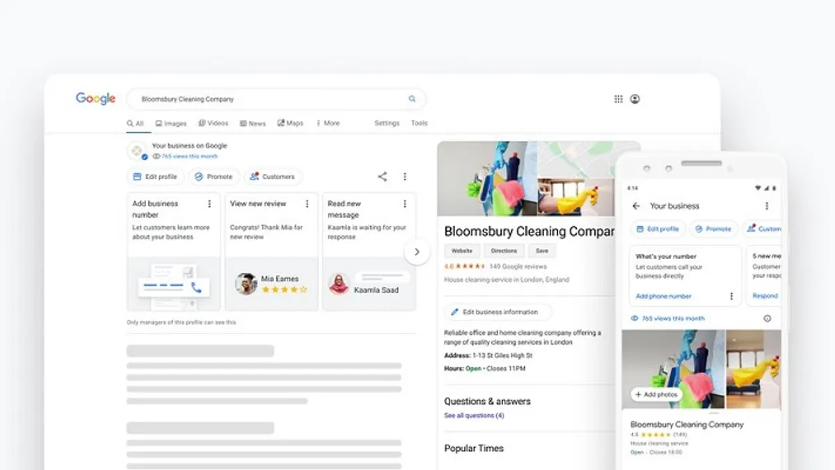This screenshot has height=470, width=835.
Task: Open search Settings
Action: point(387,123)
